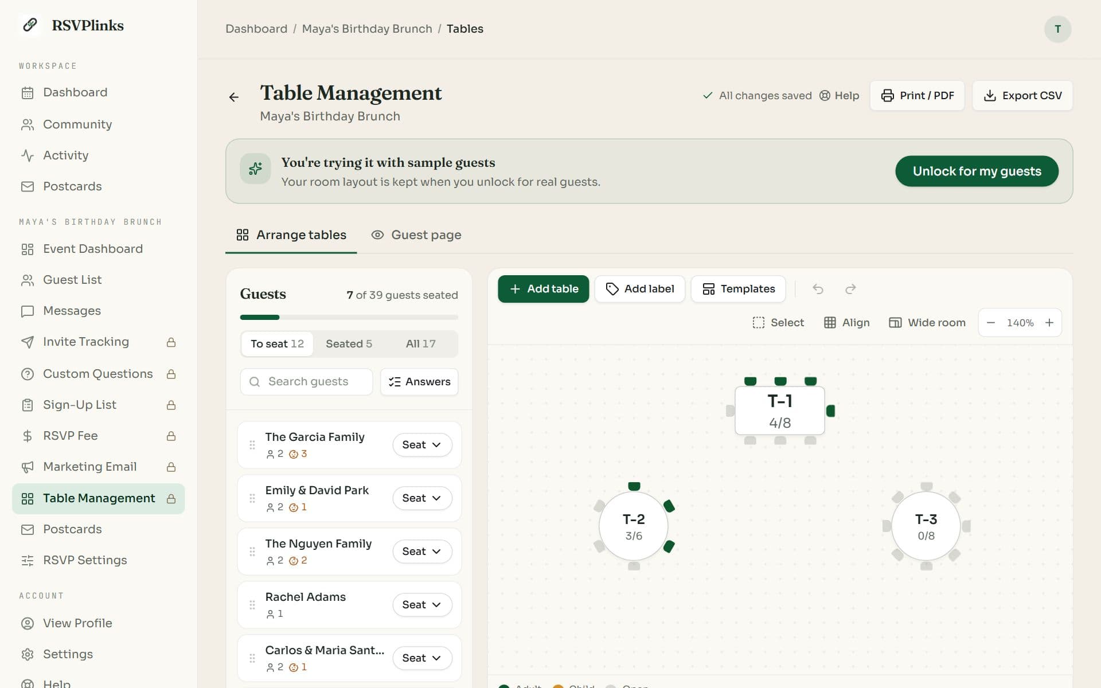Click Table Management lock icon
1101x688 pixels.
click(x=171, y=499)
